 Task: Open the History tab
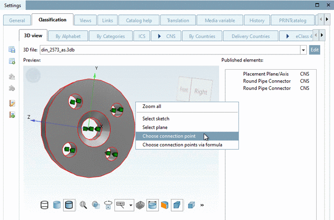click(x=257, y=21)
